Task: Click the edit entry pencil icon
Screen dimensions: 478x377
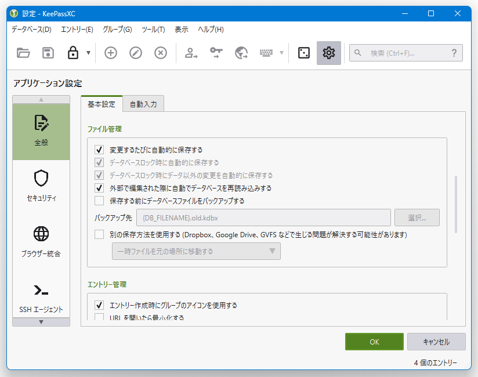Action: (x=136, y=53)
